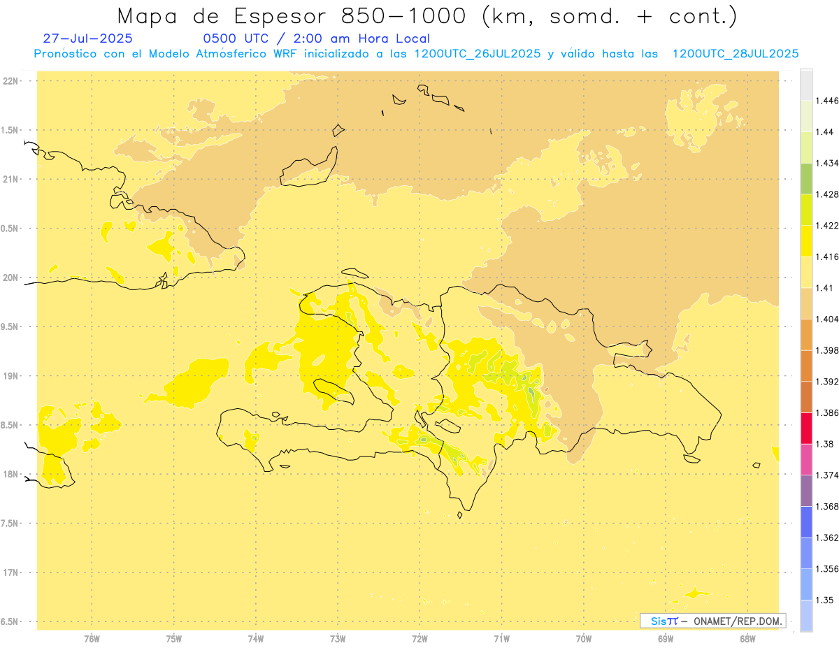Click the legend value '1.386'
This screenshot has width=839, height=648.
(827, 412)
